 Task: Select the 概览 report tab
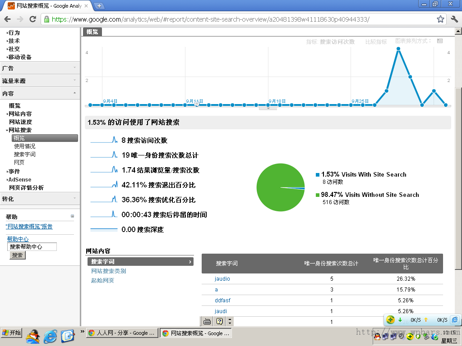pyautogui.click(x=92, y=32)
